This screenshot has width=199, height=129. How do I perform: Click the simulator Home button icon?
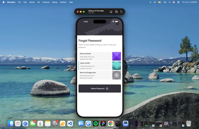[111, 12]
